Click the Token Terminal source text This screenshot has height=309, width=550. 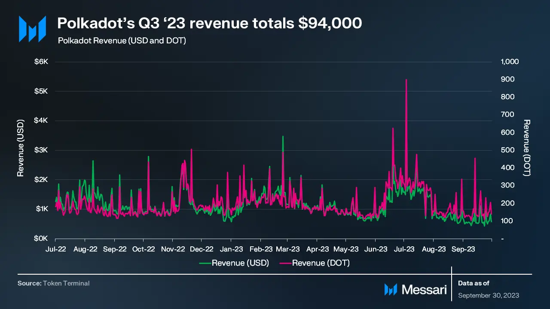coord(66,283)
